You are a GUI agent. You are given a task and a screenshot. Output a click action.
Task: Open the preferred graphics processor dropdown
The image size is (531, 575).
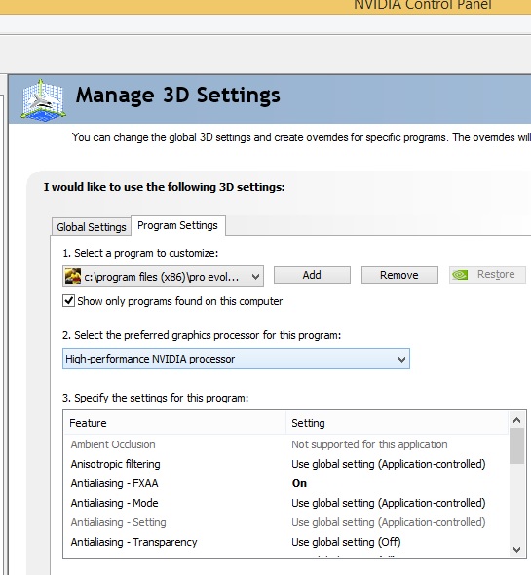(236, 359)
